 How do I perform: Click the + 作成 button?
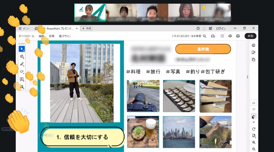click(86, 28)
